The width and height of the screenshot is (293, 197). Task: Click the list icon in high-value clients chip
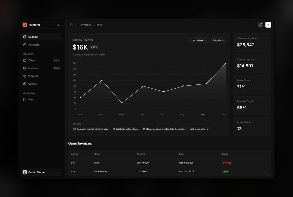114,129
